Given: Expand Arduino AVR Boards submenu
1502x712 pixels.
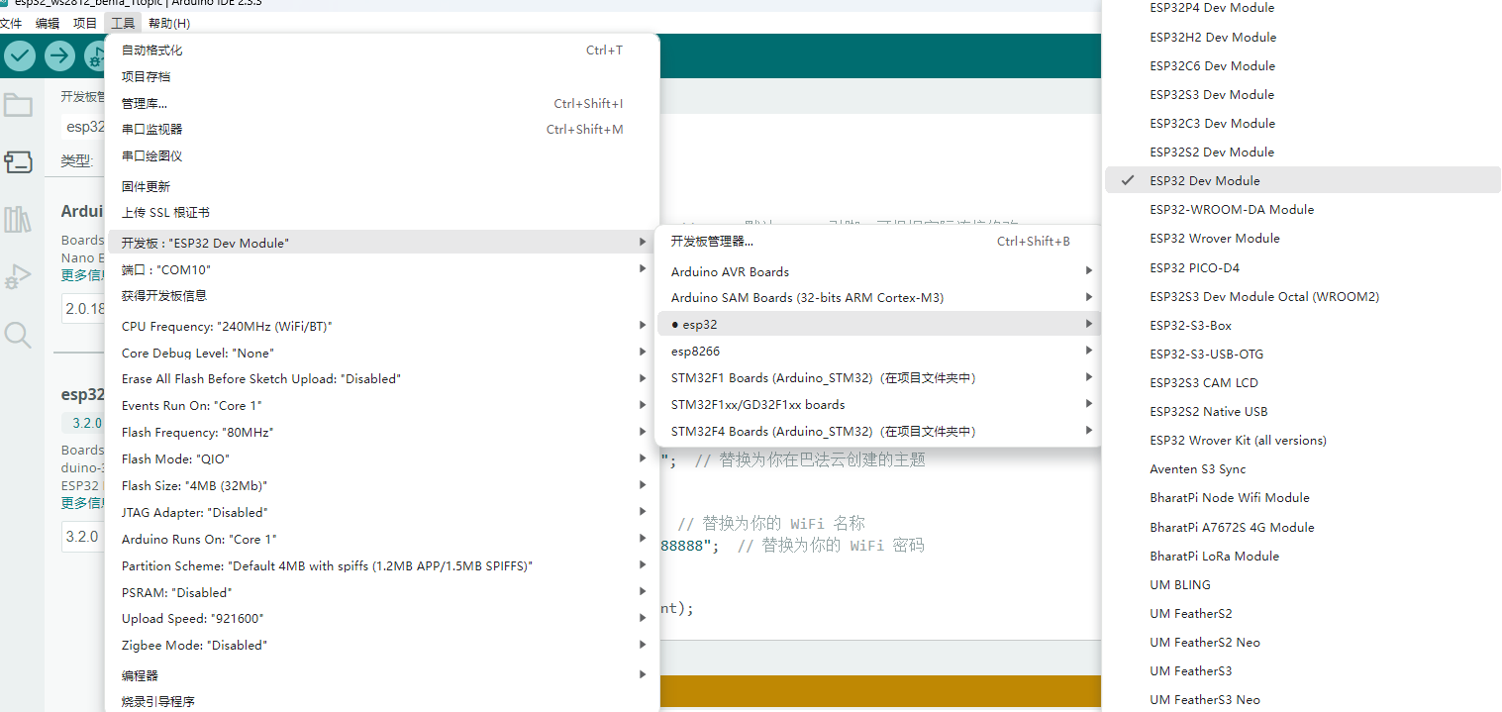Looking at the screenshot, I should pos(878,271).
